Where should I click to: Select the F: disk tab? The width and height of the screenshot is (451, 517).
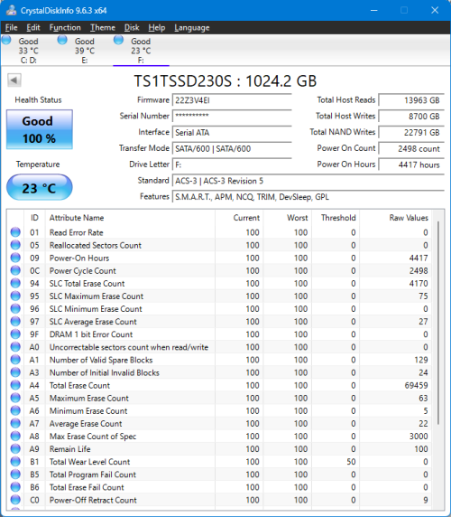point(141,51)
